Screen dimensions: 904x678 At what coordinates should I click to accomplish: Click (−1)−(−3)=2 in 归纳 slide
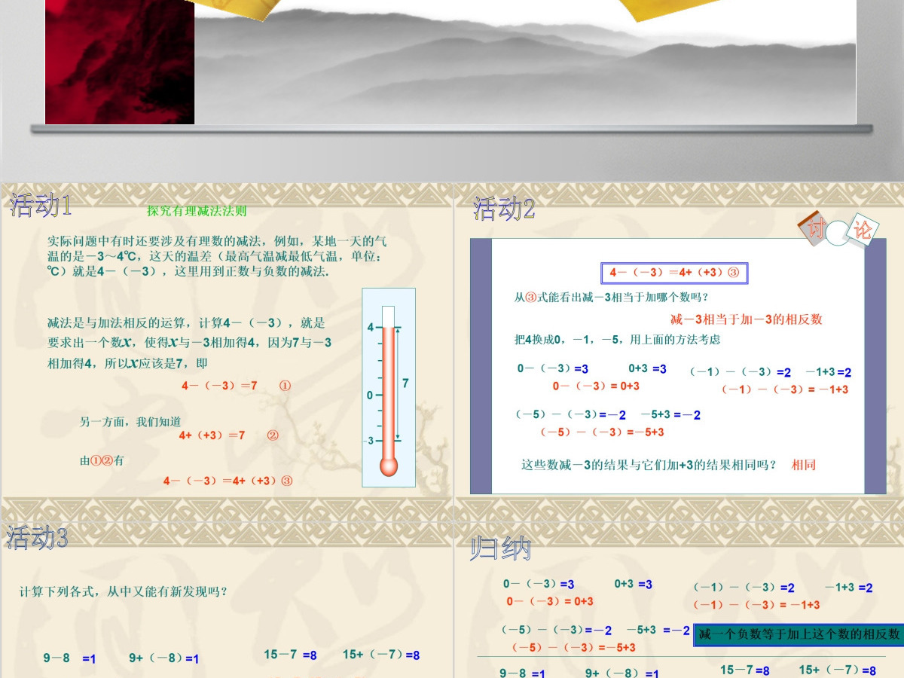pyautogui.click(x=744, y=588)
